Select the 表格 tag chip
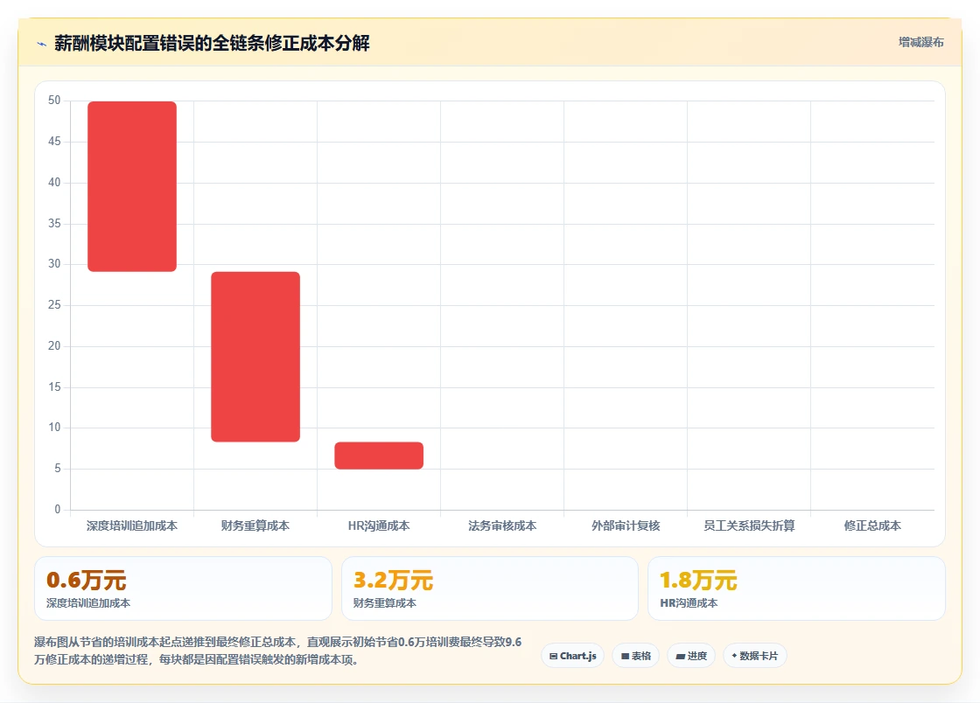 click(635, 656)
